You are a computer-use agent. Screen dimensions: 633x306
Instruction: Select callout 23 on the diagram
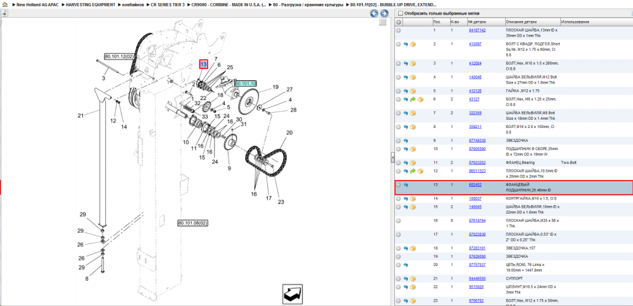click(281, 202)
